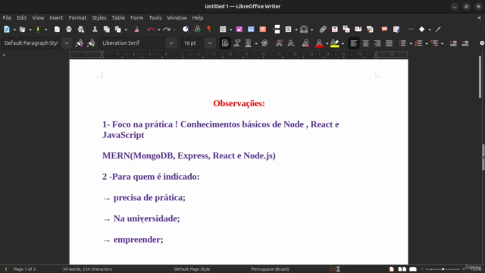Click the Insert Chart icon
This screenshot has width=485, height=273.
(251, 30)
